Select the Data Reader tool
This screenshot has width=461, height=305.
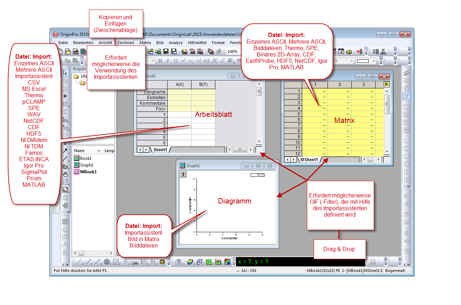tap(65, 104)
